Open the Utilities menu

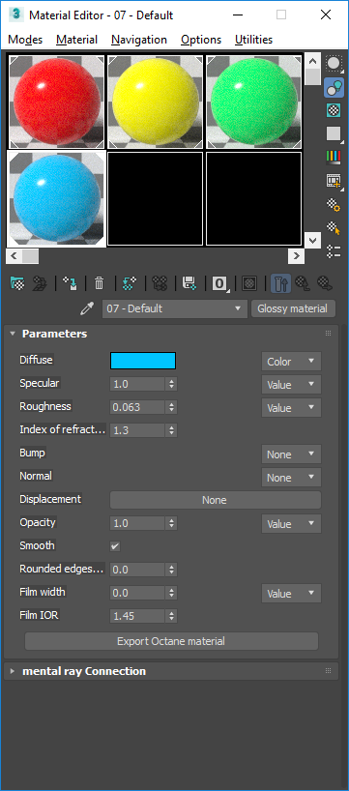tap(253, 40)
